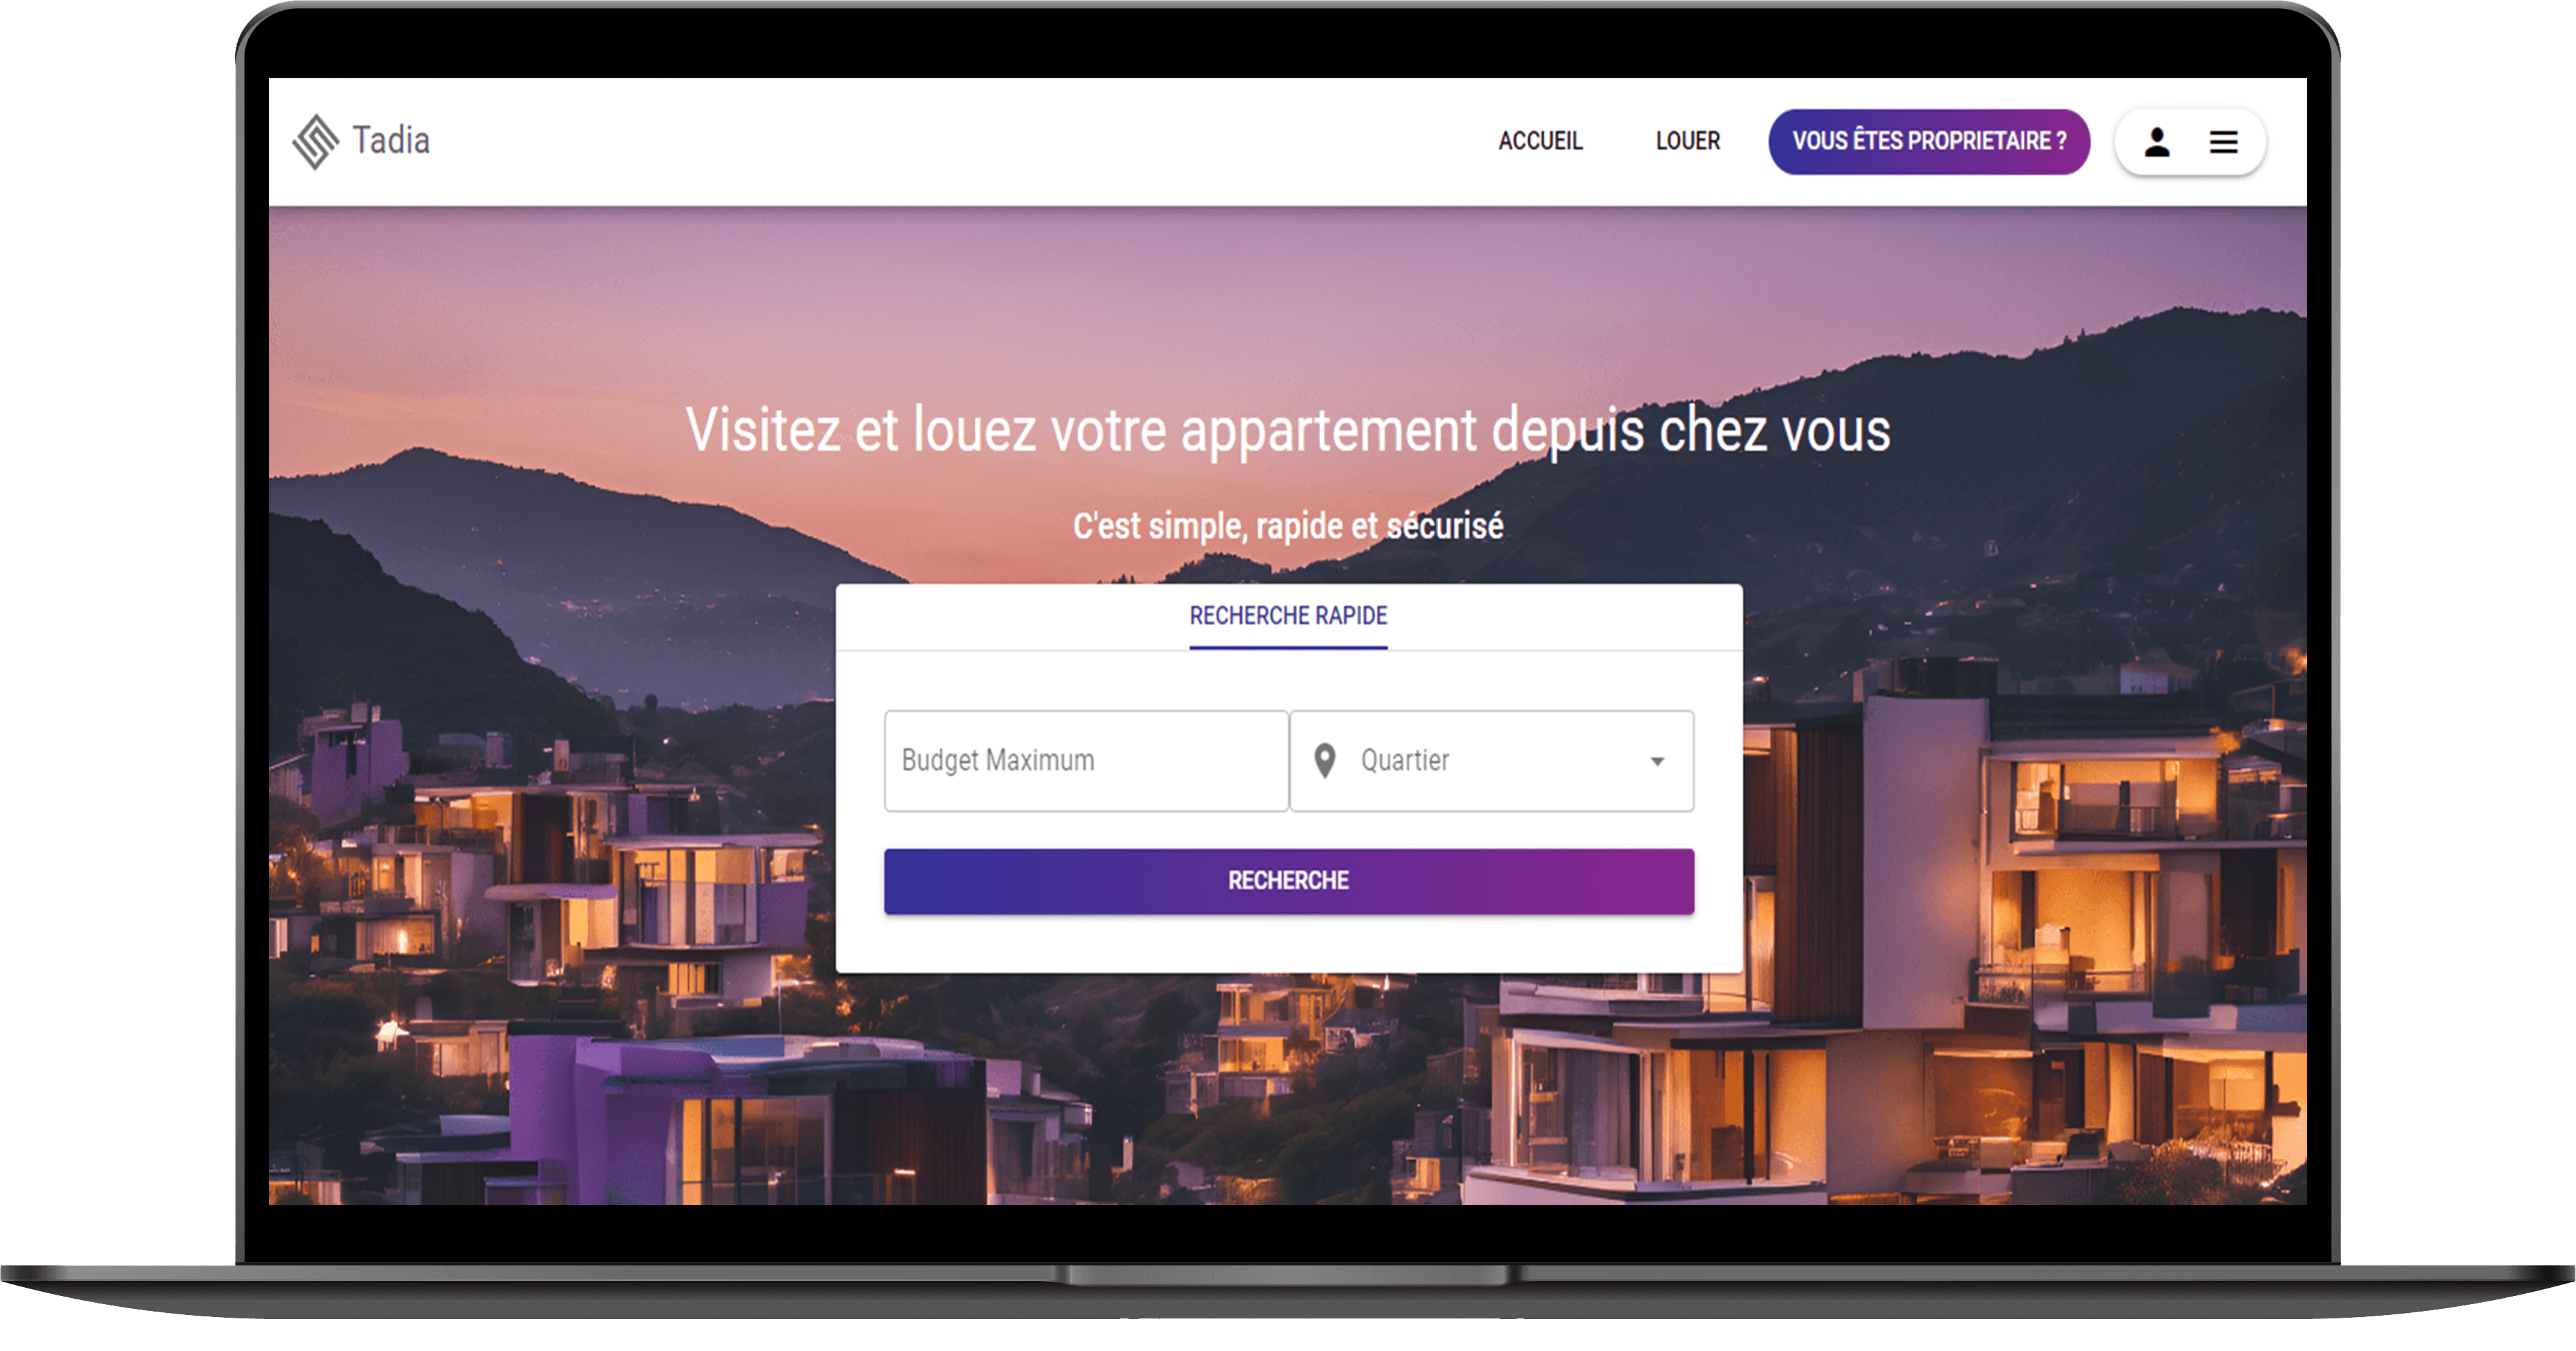Open the Quartier dropdown field

[x=1492, y=761]
